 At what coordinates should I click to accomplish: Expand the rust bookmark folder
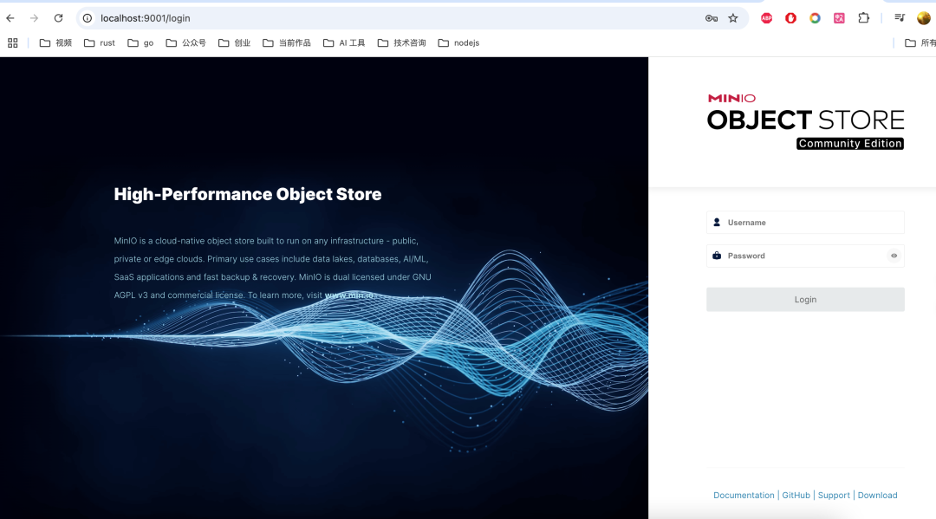click(x=100, y=42)
